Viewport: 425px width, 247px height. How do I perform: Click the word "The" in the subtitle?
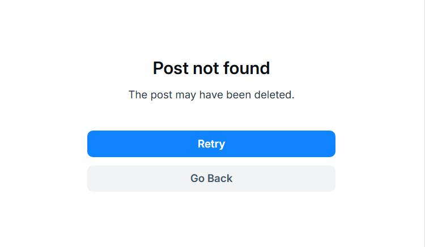(138, 95)
